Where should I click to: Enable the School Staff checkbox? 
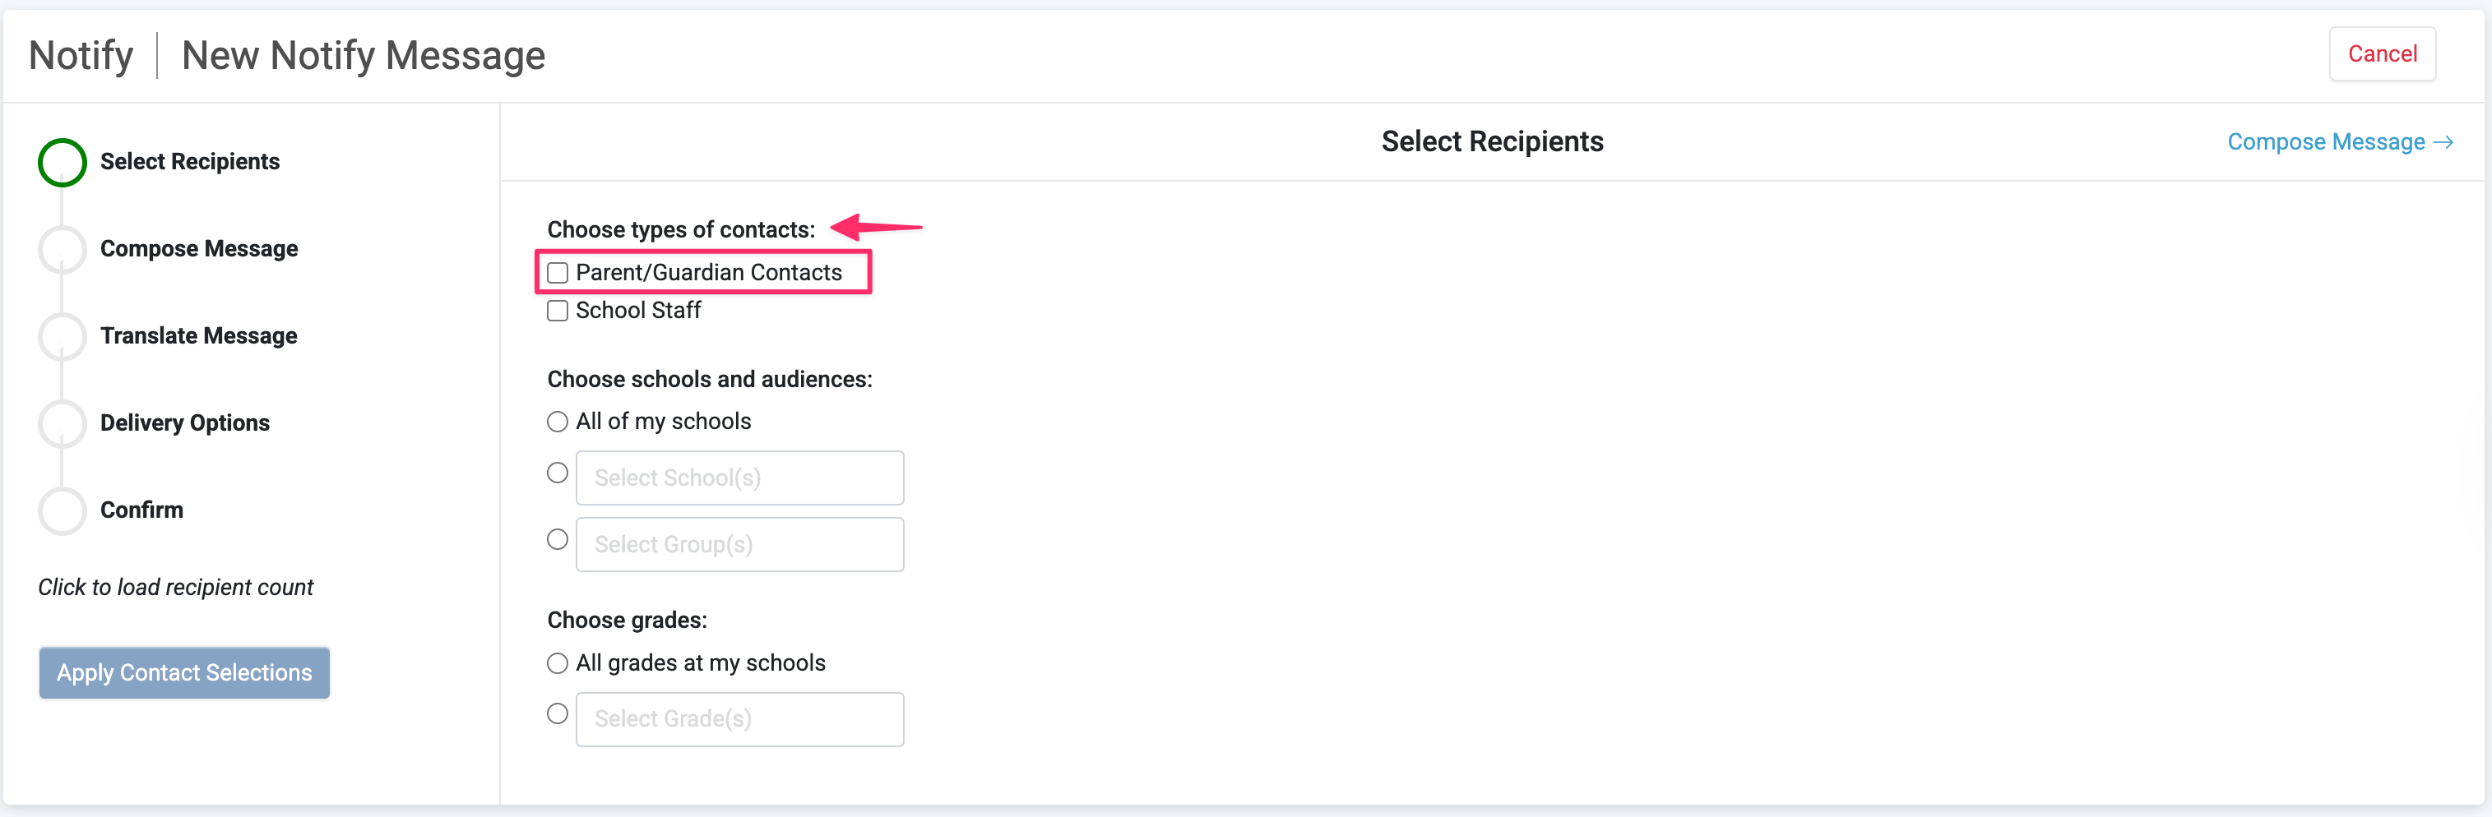[x=558, y=312]
